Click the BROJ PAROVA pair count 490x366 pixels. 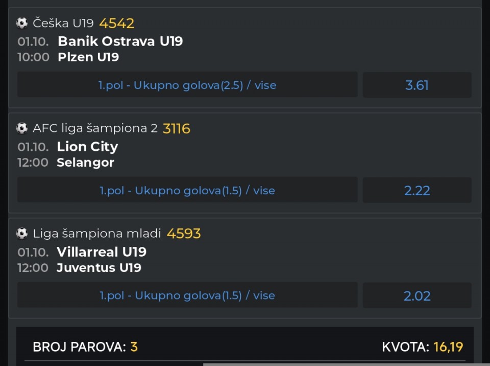click(x=134, y=347)
